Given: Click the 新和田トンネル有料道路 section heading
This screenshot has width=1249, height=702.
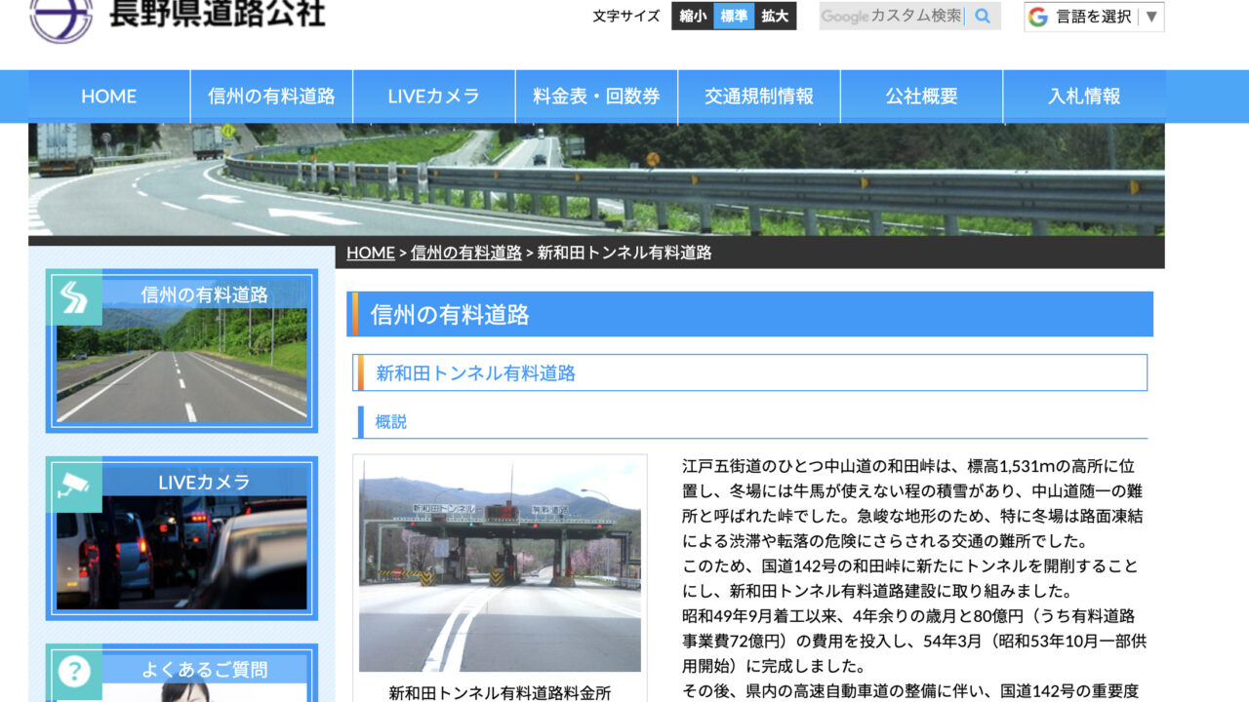Looking at the screenshot, I should (x=749, y=372).
